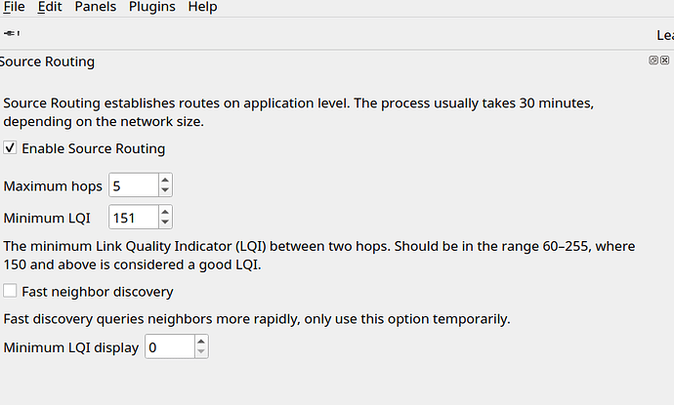Close the Source Routing panel
This screenshot has width=674, height=405.
[x=664, y=61]
